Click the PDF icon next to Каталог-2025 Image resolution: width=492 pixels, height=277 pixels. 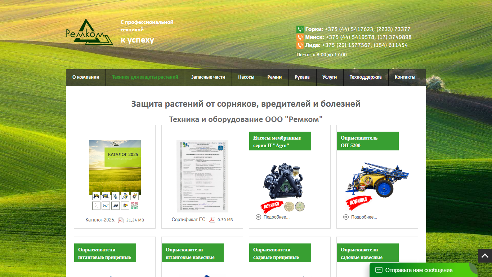[121, 220]
